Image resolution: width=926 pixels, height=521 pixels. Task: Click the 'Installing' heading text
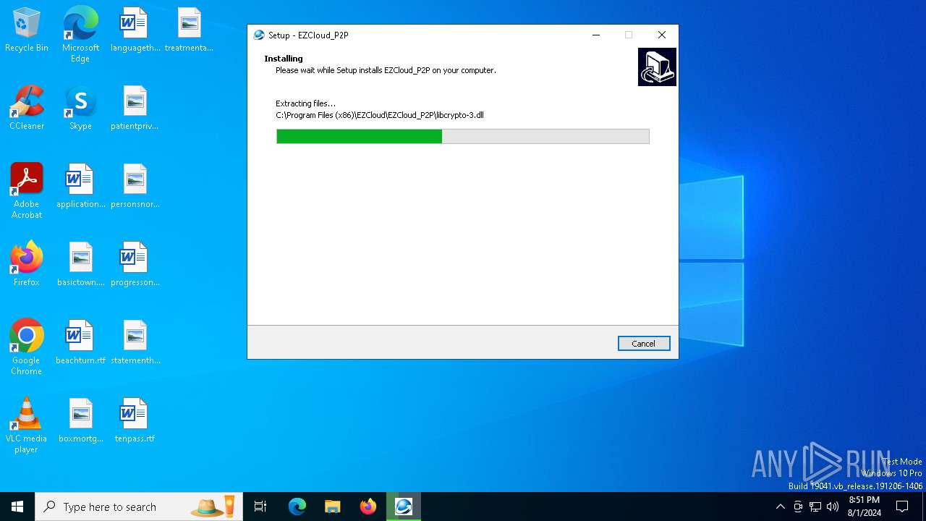[x=284, y=59]
